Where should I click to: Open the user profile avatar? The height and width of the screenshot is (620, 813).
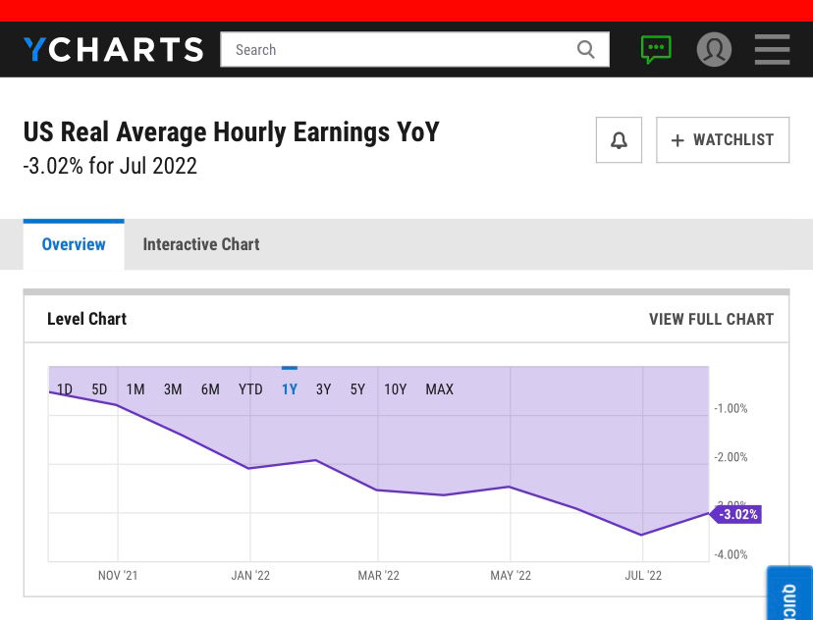click(x=714, y=49)
